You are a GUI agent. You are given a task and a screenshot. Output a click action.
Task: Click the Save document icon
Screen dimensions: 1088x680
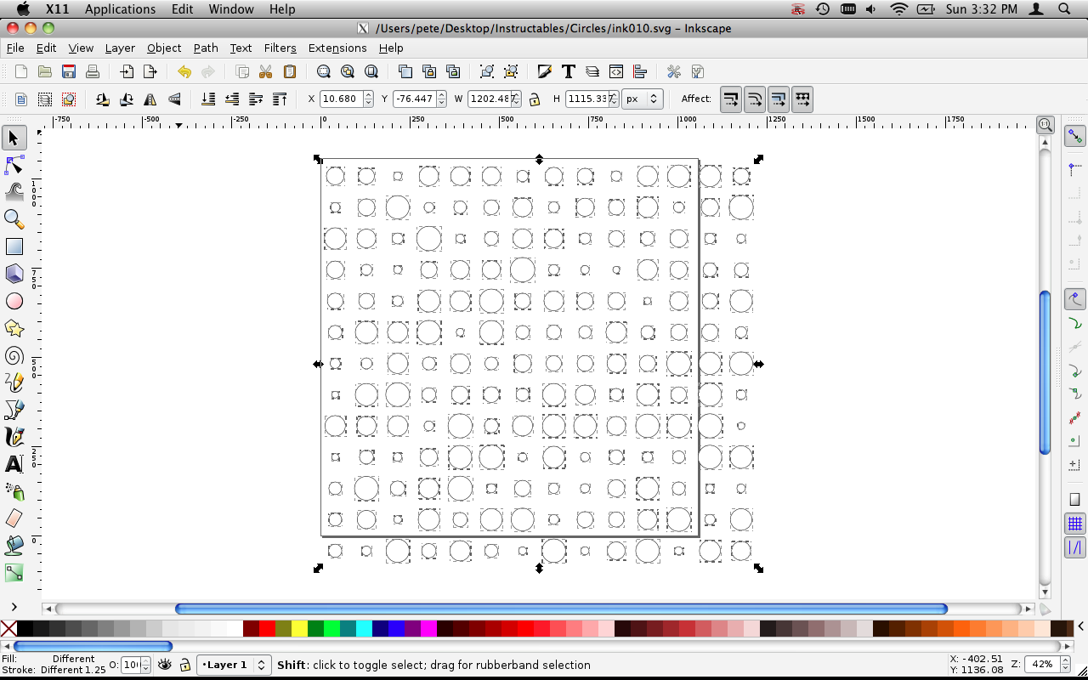point(69,71)
